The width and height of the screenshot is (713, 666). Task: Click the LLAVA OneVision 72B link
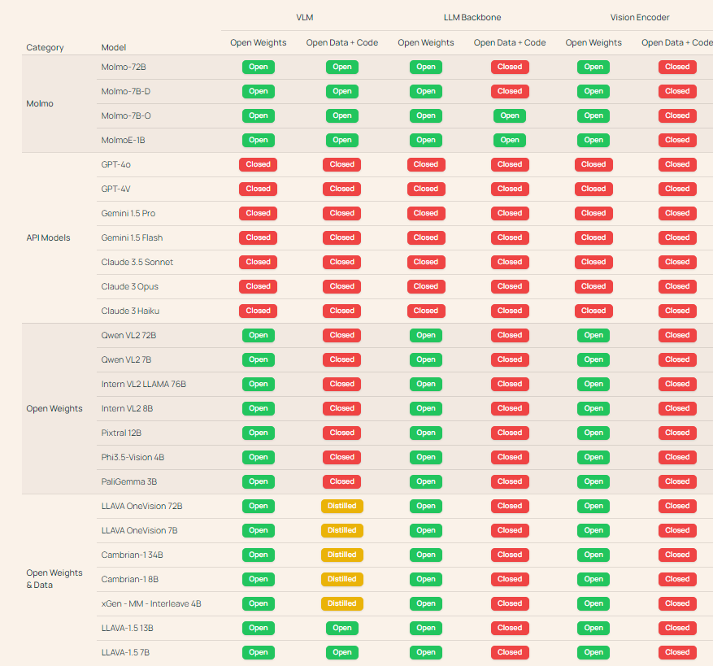coord(141,506)
